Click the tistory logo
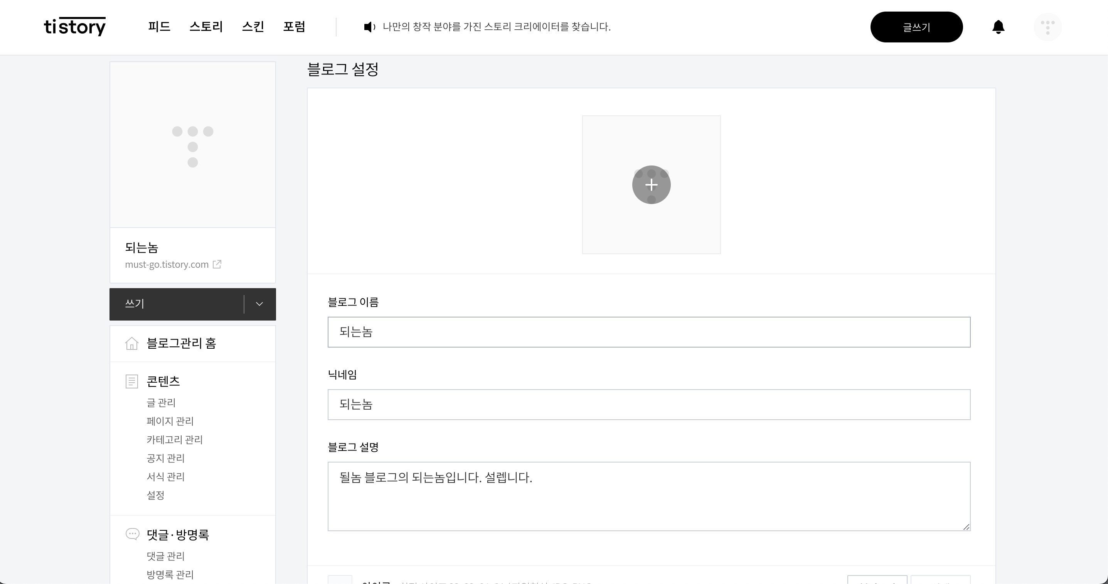The image size is (1108, 584). pyautogui.click(x=75, y=27)
